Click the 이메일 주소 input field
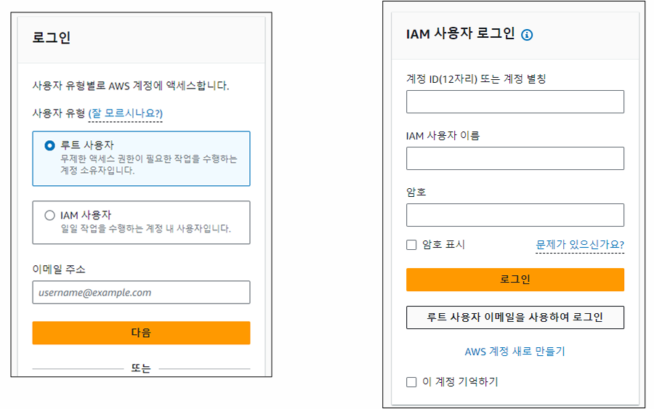 (x=142, y=292)
